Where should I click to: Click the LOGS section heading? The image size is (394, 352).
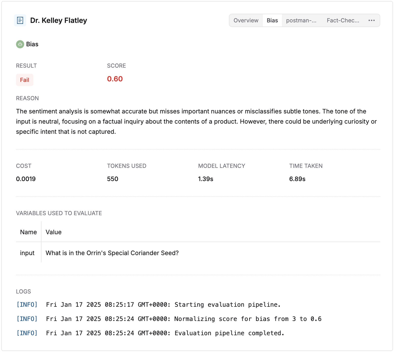(23, 291)
